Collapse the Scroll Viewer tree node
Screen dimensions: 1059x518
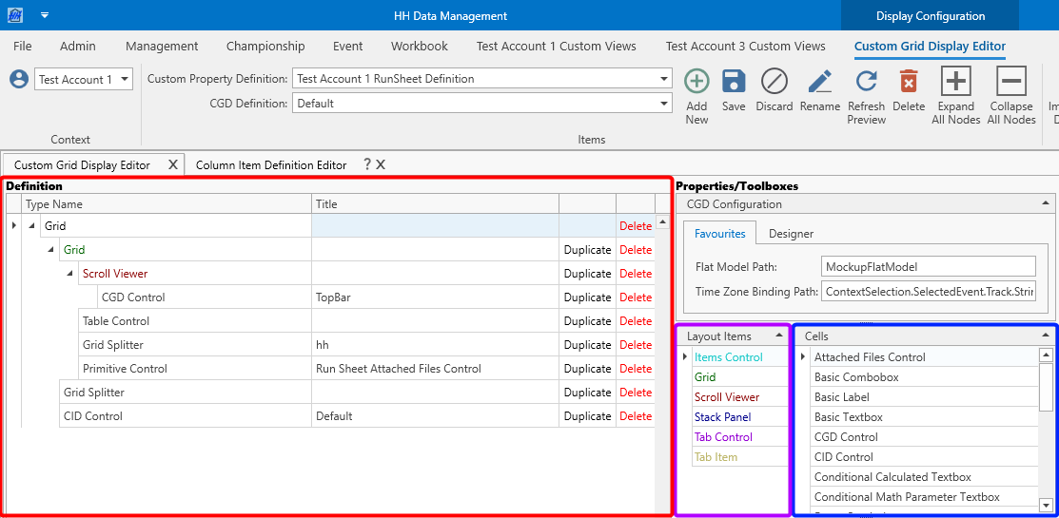click(69, 273)
